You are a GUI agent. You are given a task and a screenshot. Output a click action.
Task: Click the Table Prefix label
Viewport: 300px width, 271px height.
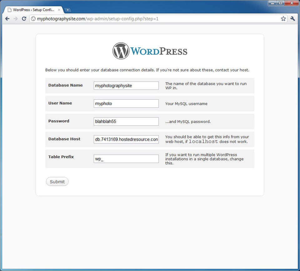coord(61,157)
